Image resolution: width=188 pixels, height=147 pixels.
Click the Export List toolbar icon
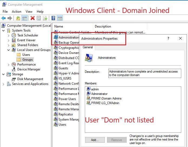point(45,18)
